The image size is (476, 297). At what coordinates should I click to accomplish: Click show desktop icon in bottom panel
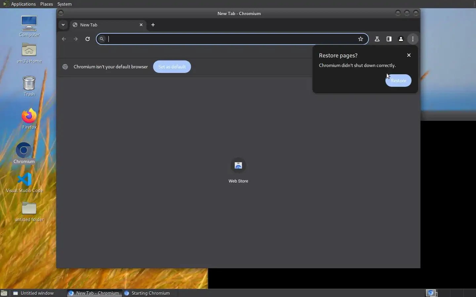(4, 293)
